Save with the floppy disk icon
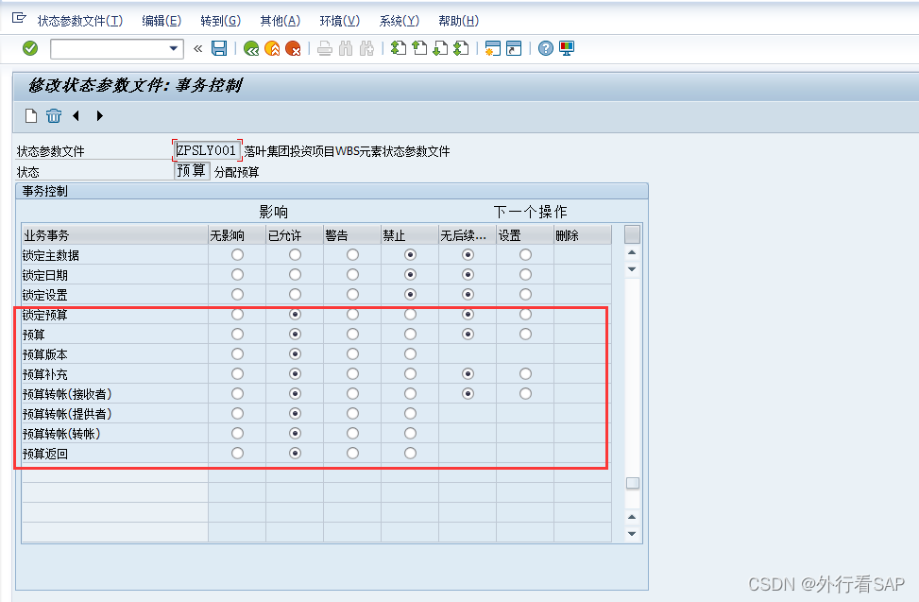 [219, 48]
